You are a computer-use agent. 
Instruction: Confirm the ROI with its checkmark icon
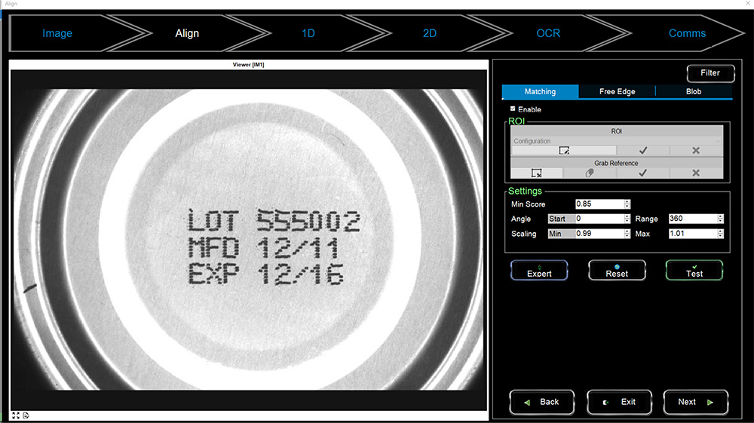(642, 151)
